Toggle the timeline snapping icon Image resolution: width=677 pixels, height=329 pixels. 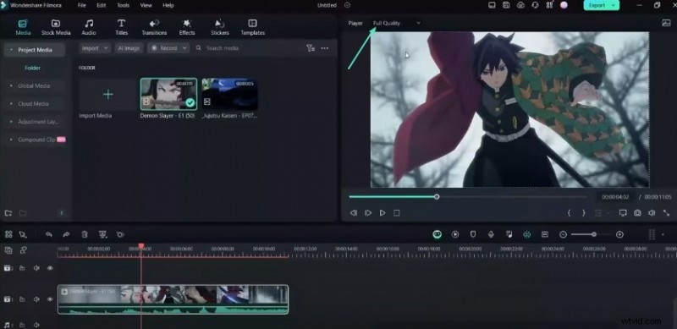526,234
